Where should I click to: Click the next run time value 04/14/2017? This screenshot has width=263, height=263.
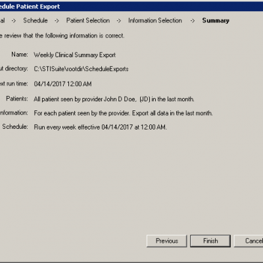click(62, 84)
